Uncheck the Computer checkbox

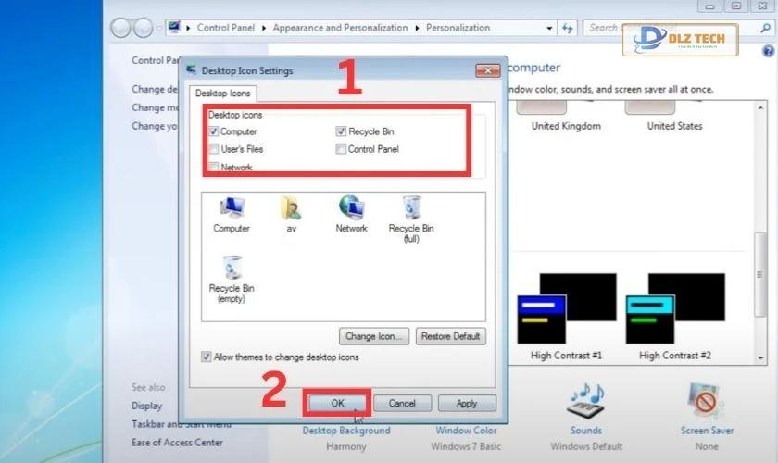click(x=214, y=132)
